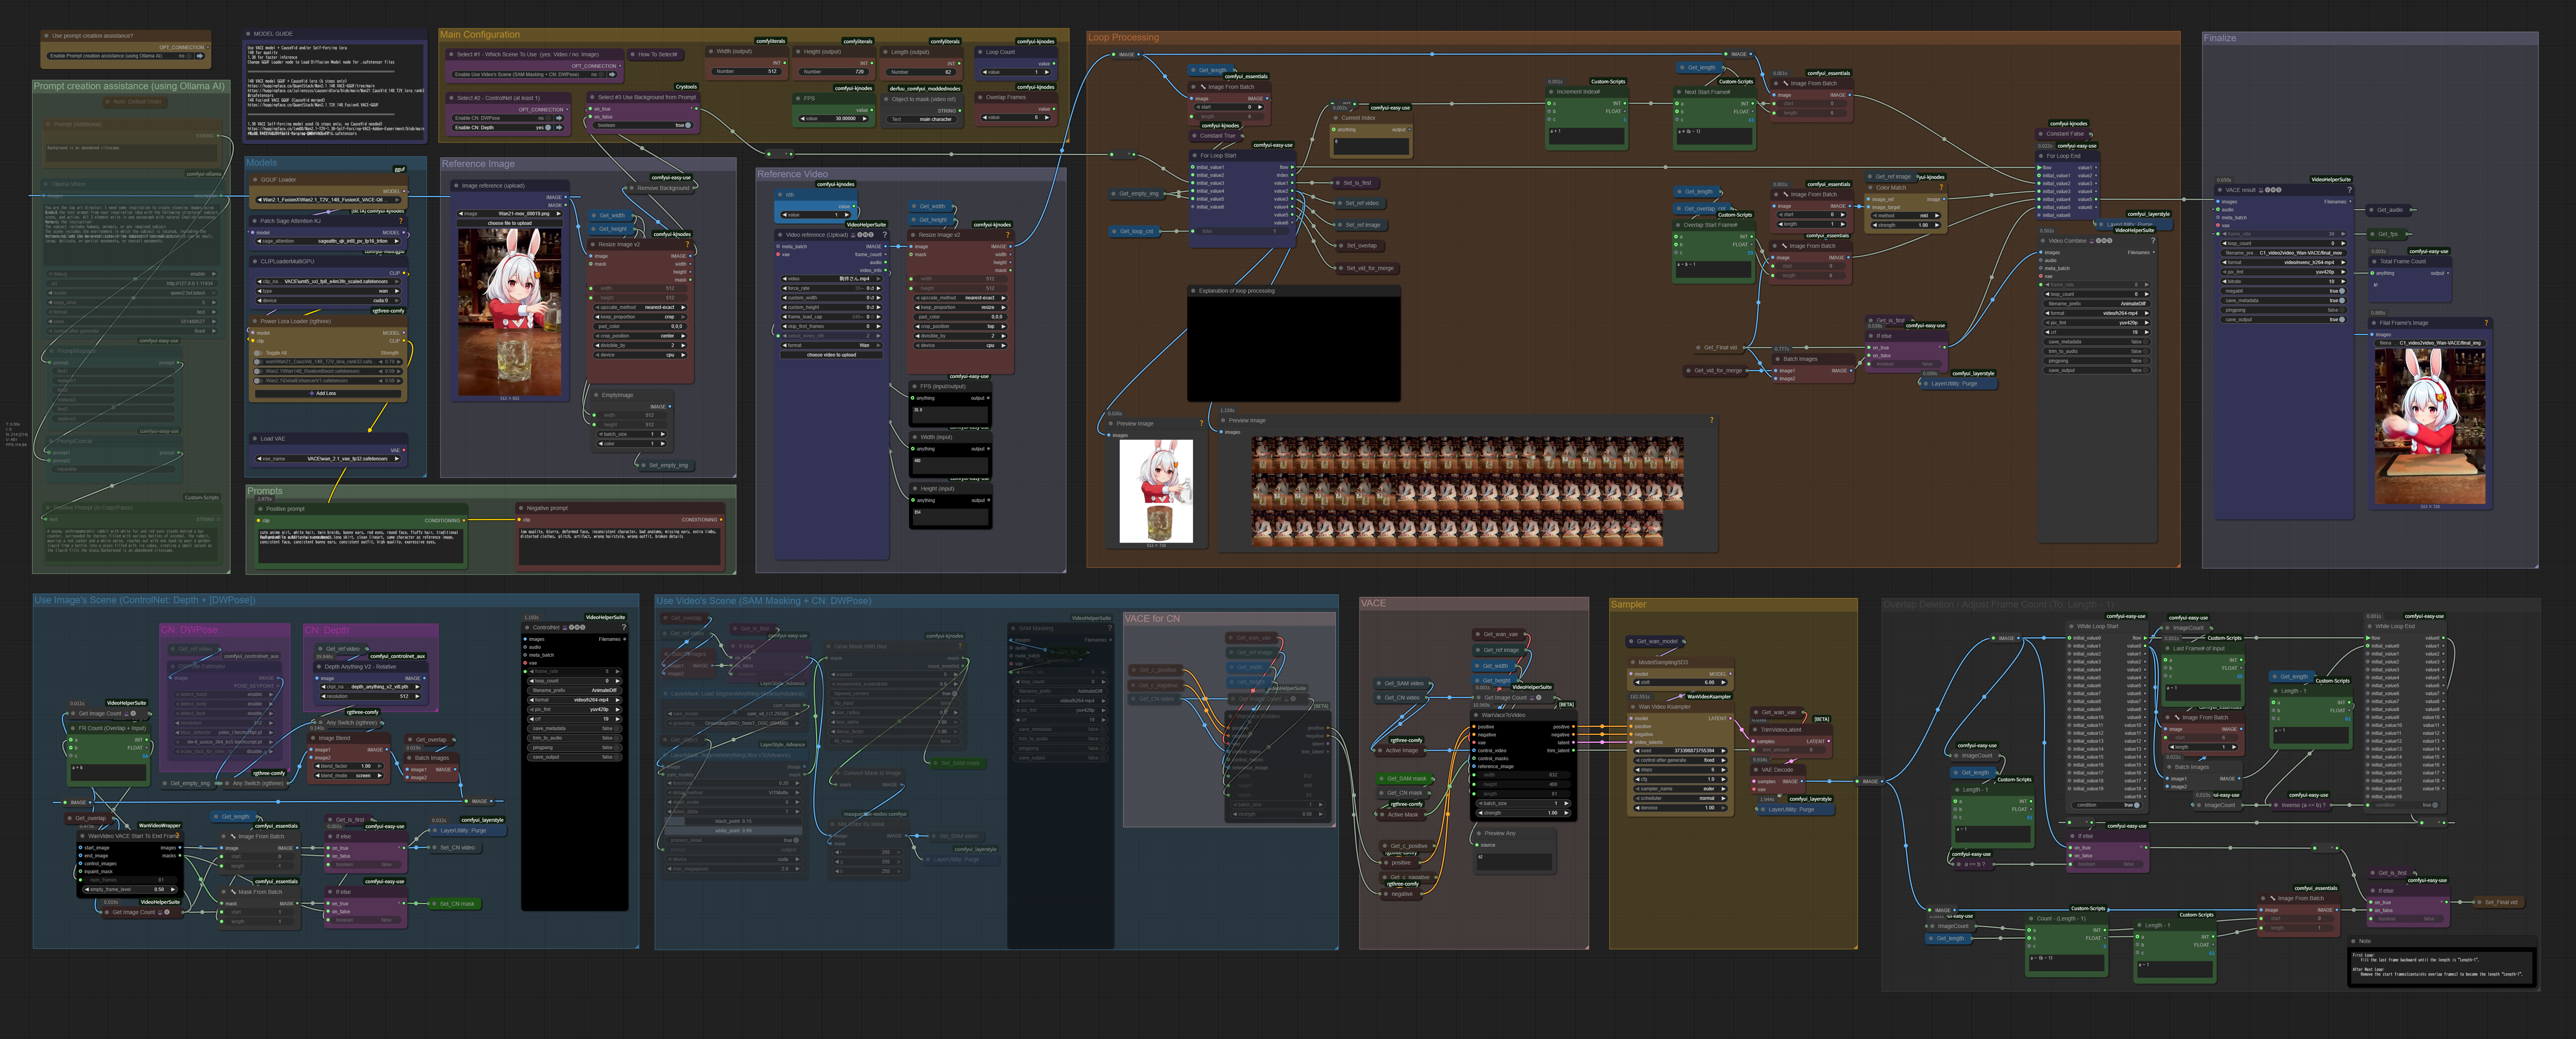Viewport: 2576px width, 1039px height.
Task: Toggle the RealismBoost lora switch
Action: click(x=259, y=371)
